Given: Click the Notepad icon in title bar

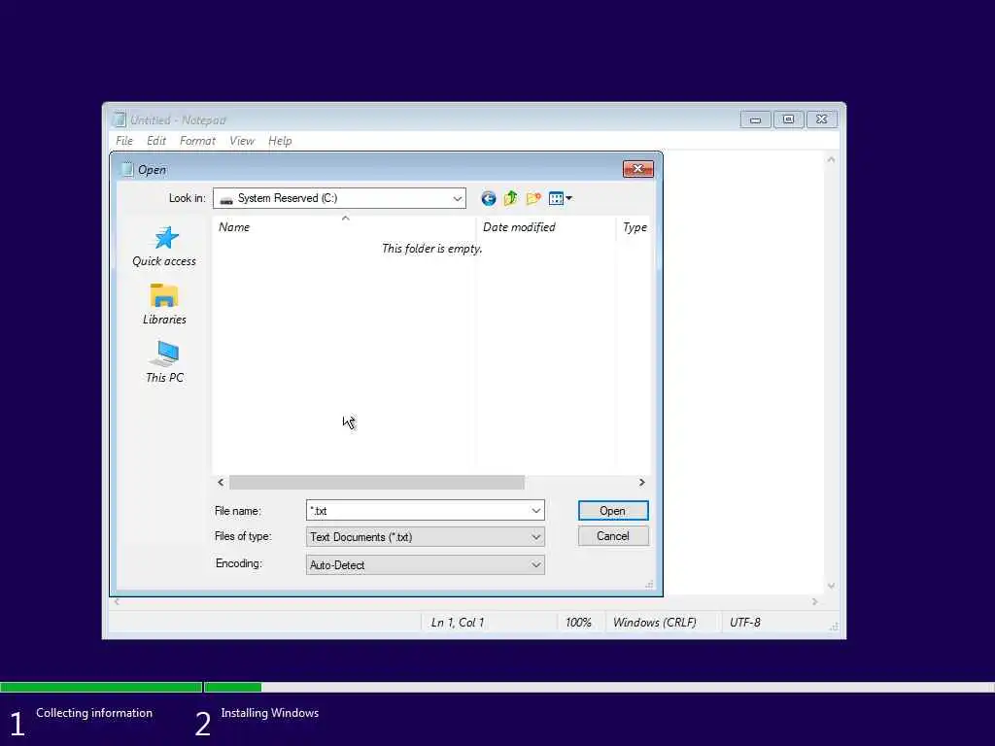Looking at the screenshot, I should tap(120, 119).
